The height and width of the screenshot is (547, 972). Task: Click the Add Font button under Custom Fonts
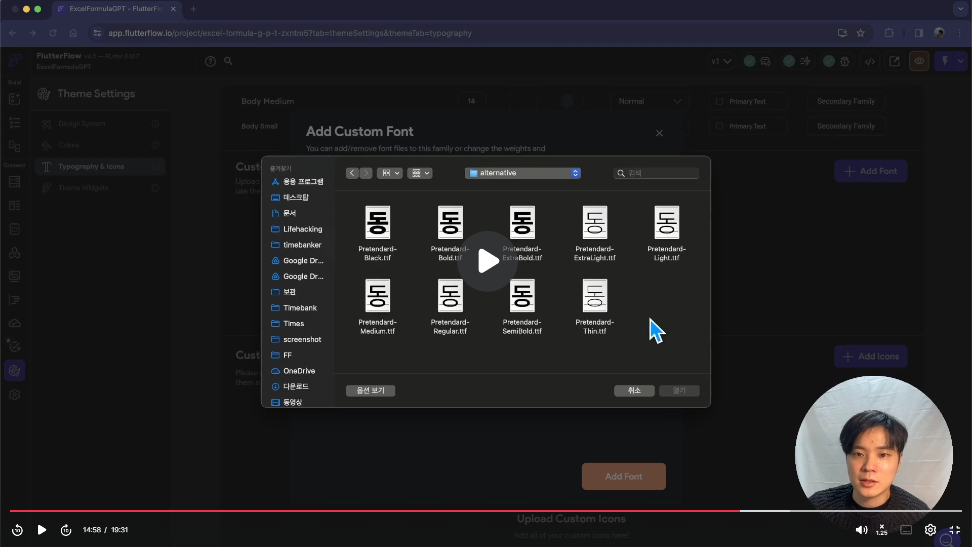click(x=871, y=171)
